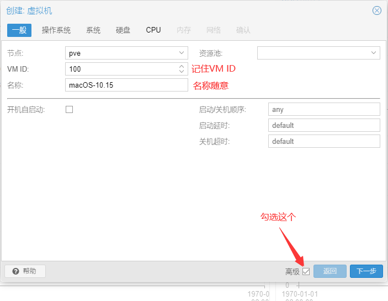Image resolution: width=388 pixels, height=301 pixels.
Task: Switch to the 操作系统 tab
Action: tap(56, 30)
